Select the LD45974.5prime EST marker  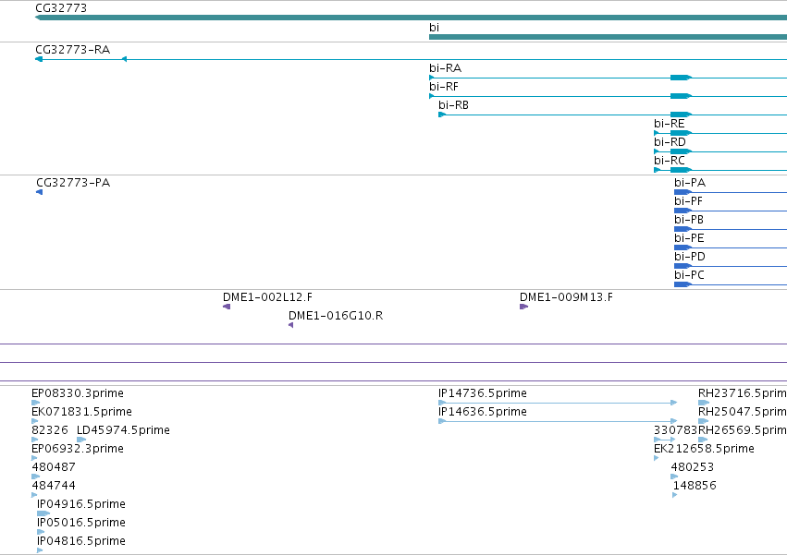[x=81, y=440]
